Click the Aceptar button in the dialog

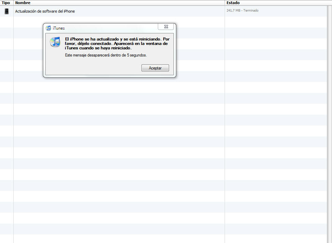pyautogui.click(x=155, y=68)
